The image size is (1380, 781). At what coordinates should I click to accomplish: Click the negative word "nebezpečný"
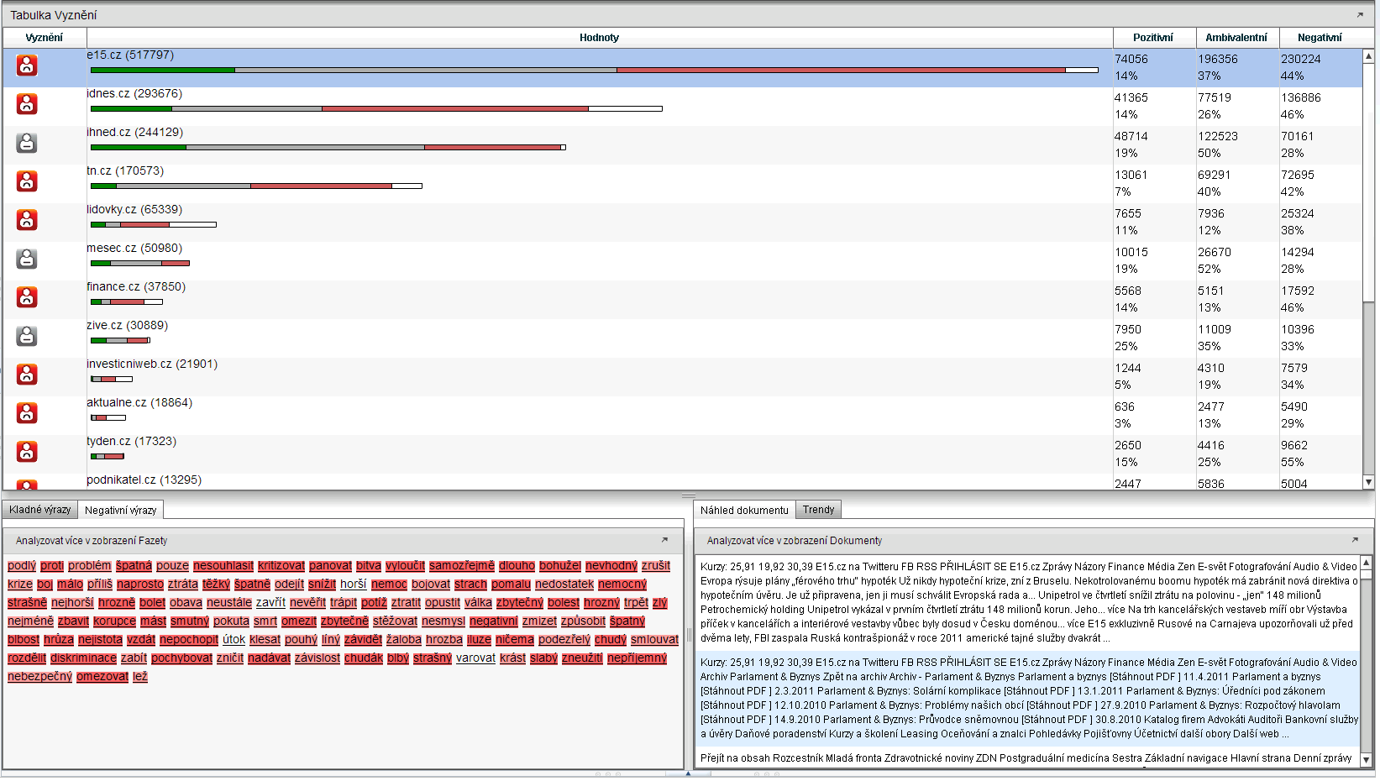point(39,677)
